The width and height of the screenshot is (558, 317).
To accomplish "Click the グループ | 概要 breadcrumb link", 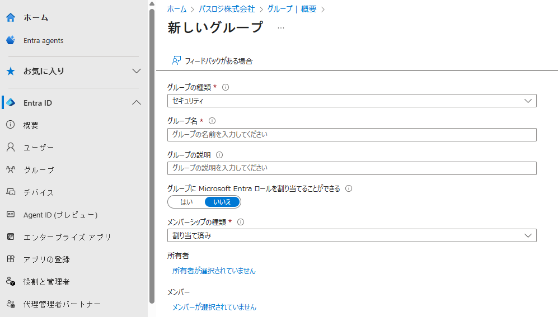I will tap(292, 9).
